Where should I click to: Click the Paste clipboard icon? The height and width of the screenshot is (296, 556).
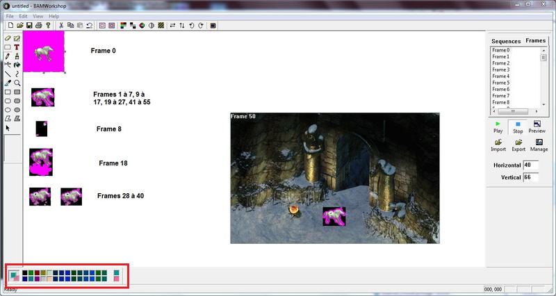pyautogui.click(x=80, y=26)
